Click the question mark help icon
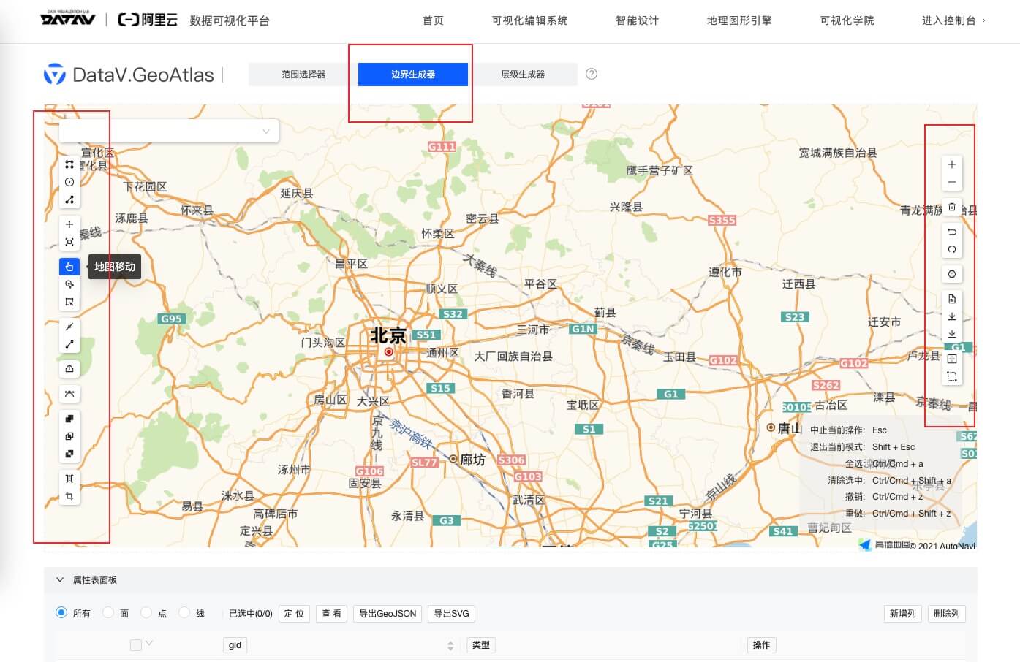 click(592, 74)
